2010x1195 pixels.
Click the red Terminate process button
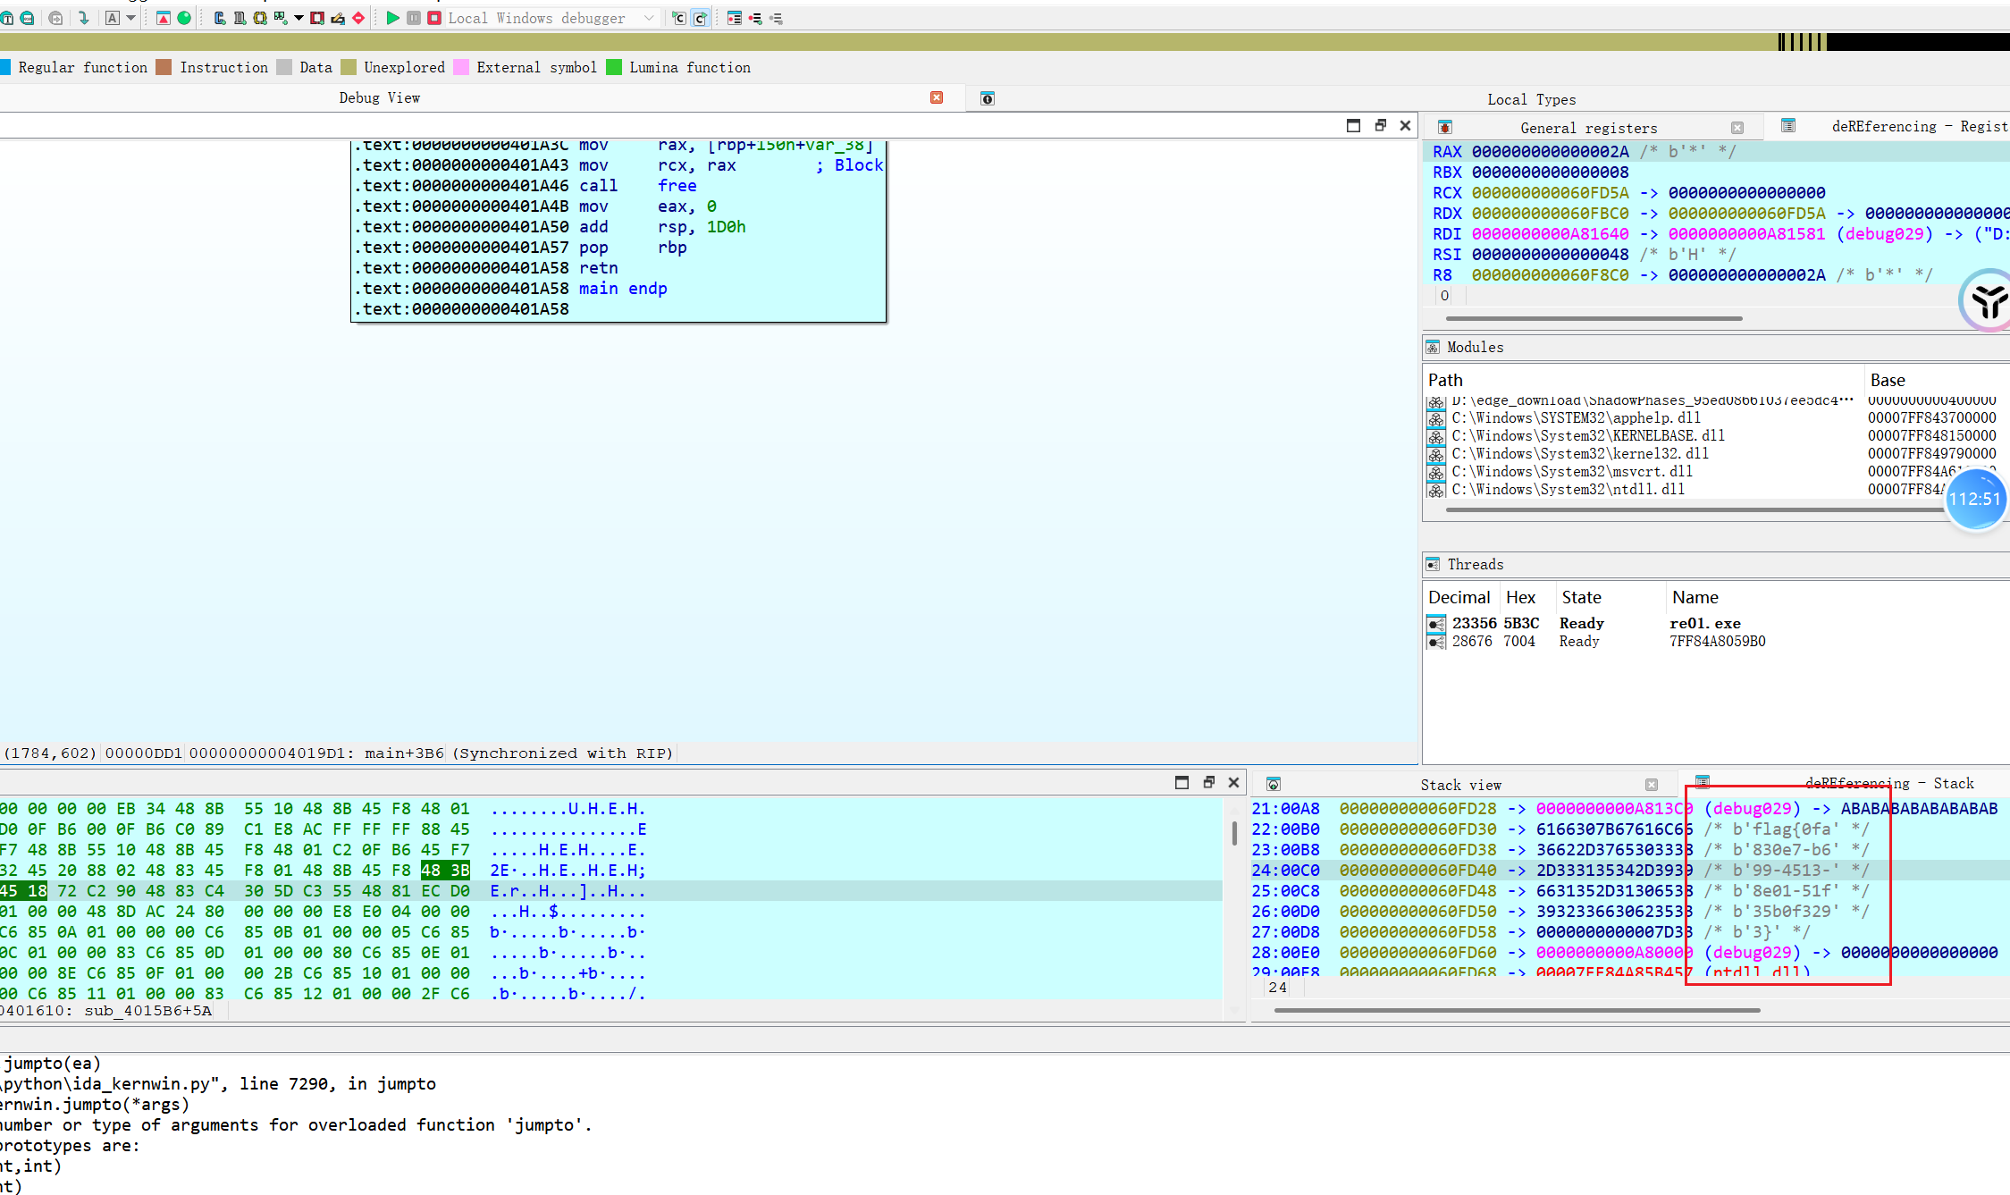(434, 18)
